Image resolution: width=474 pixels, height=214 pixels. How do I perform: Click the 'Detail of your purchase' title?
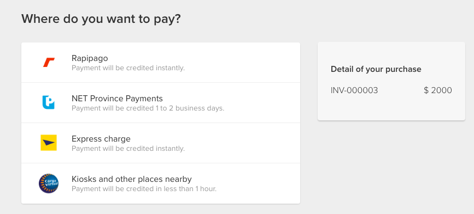click(376, 69)
